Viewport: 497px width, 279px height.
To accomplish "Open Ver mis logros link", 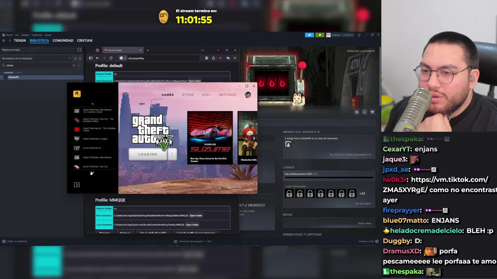I will coord(363,203).
